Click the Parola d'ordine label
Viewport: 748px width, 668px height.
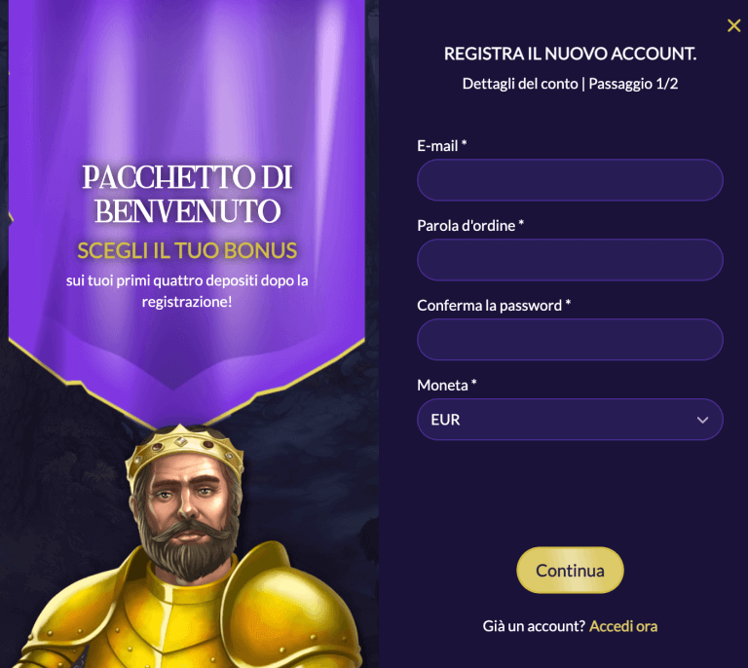pos(470,225)
